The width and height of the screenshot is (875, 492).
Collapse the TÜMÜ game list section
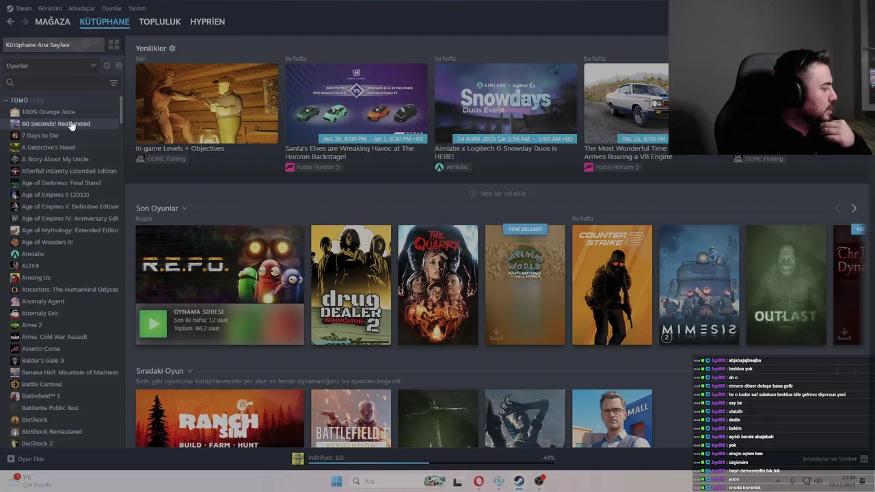pos(6,100)
